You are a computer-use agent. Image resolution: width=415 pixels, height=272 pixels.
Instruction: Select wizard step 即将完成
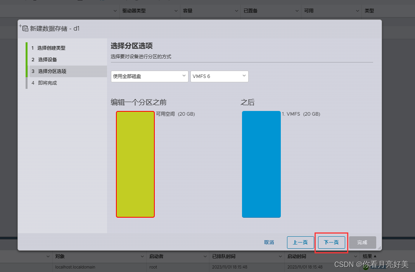(46, 83)
